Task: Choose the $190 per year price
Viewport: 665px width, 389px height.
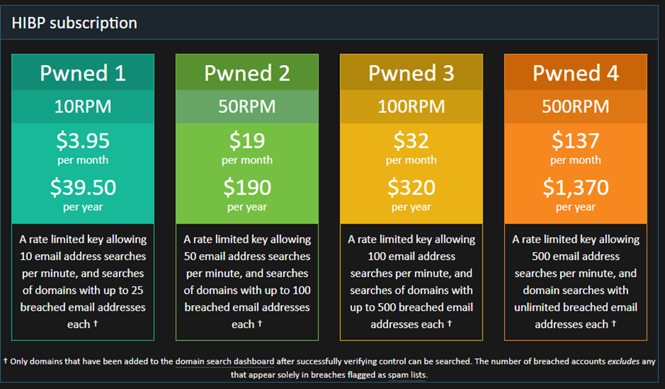Action: point(247,195)
